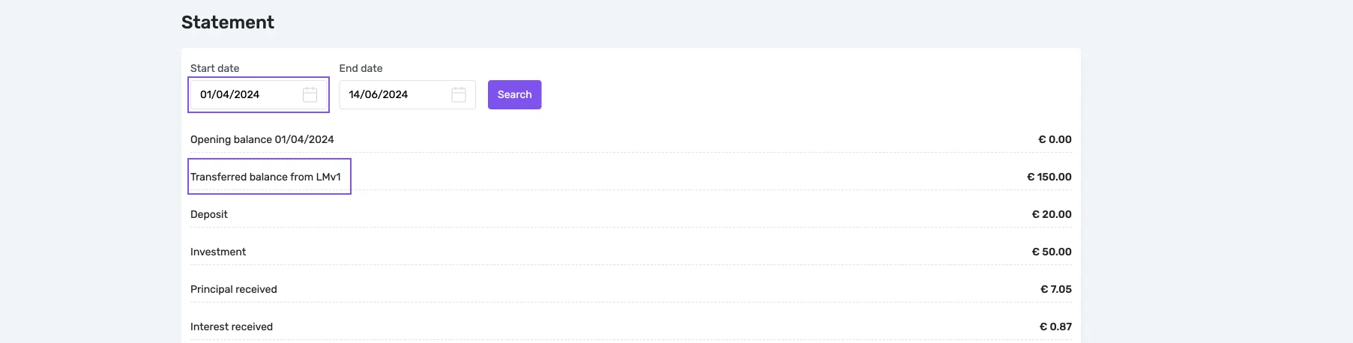Click the € 7.05 principal amount

click(1055, 289)
